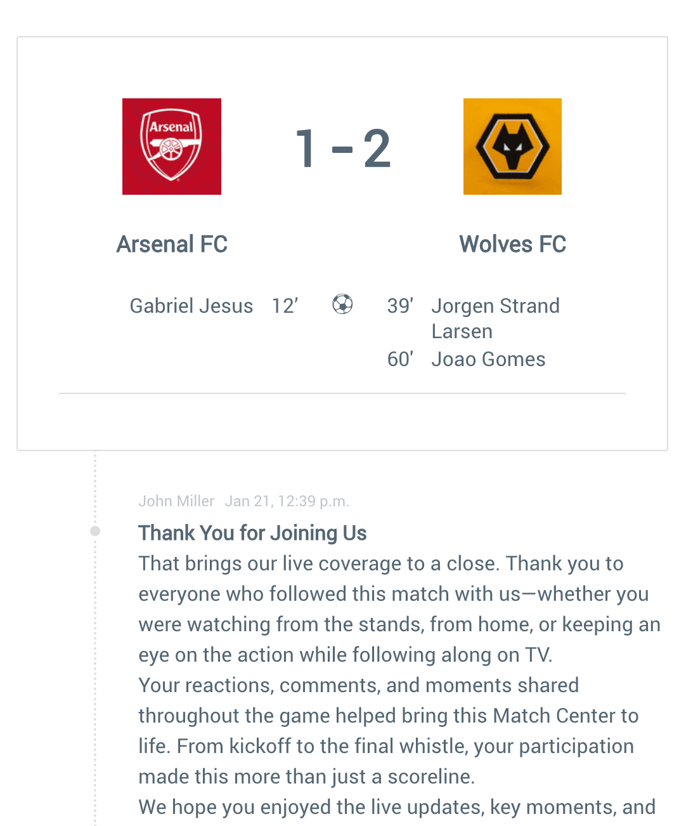Screen dimensions: 686x826
Task: Select goalscorer Gabriel Jesus
Action: coord(191,306)
